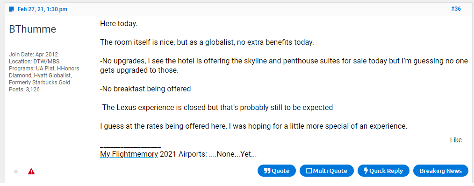Open BThumme's user profile

[33, 29]
